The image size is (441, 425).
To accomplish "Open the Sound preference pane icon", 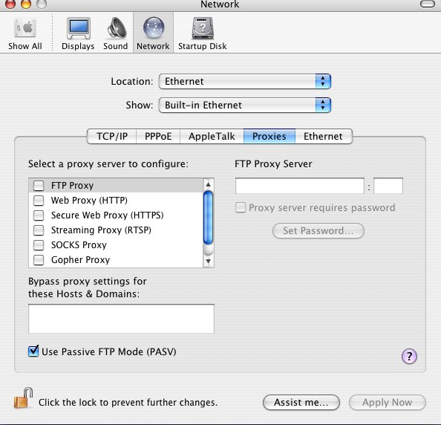I will click(117, 28).
